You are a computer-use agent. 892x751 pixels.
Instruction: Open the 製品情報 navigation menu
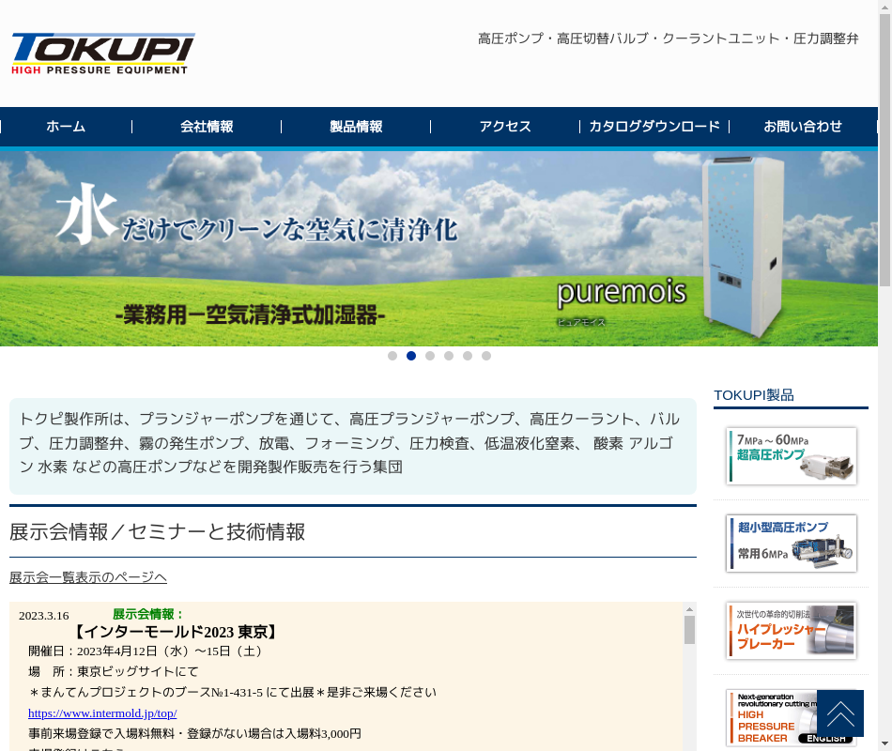coord(356,127)
